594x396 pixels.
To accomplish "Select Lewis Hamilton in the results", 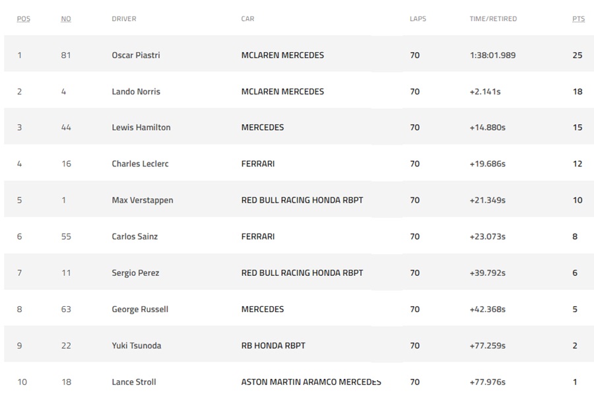I will [x=141, y=127].
